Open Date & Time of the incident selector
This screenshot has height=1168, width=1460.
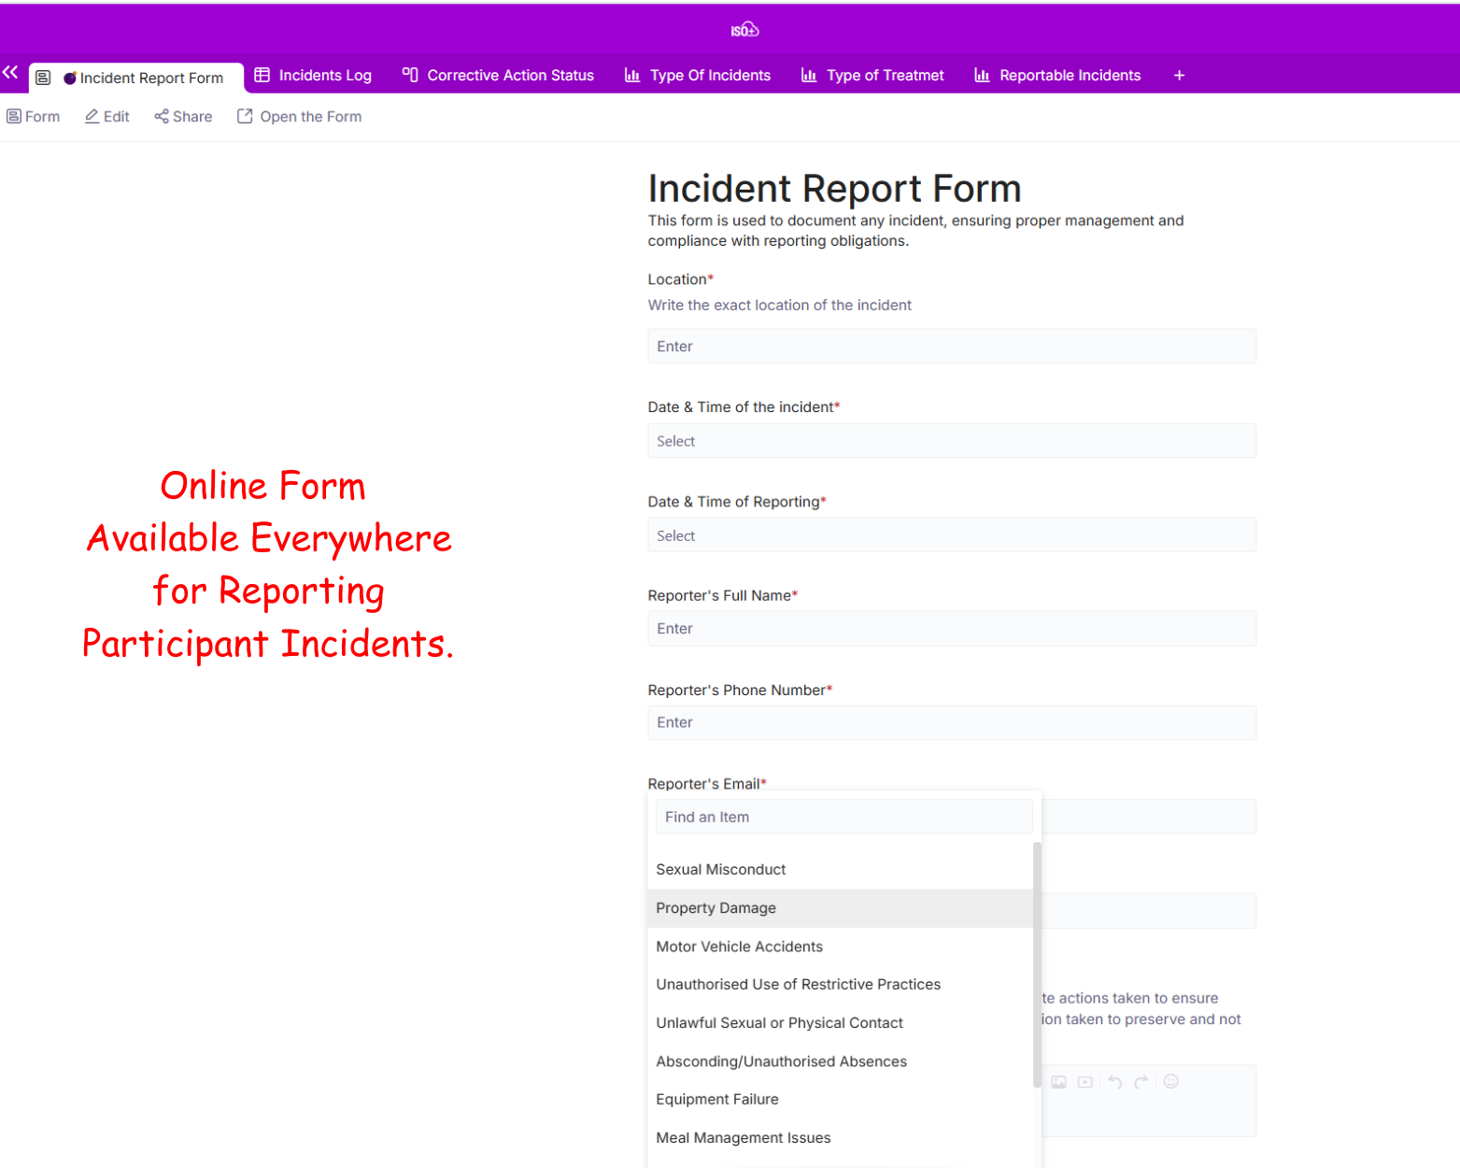(x=951, y=441)
